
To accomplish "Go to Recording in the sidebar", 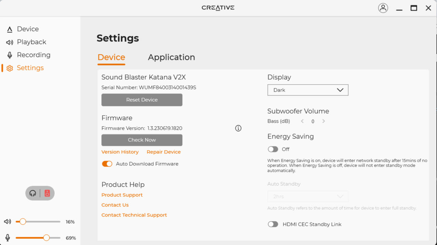I will coord(33,55).
